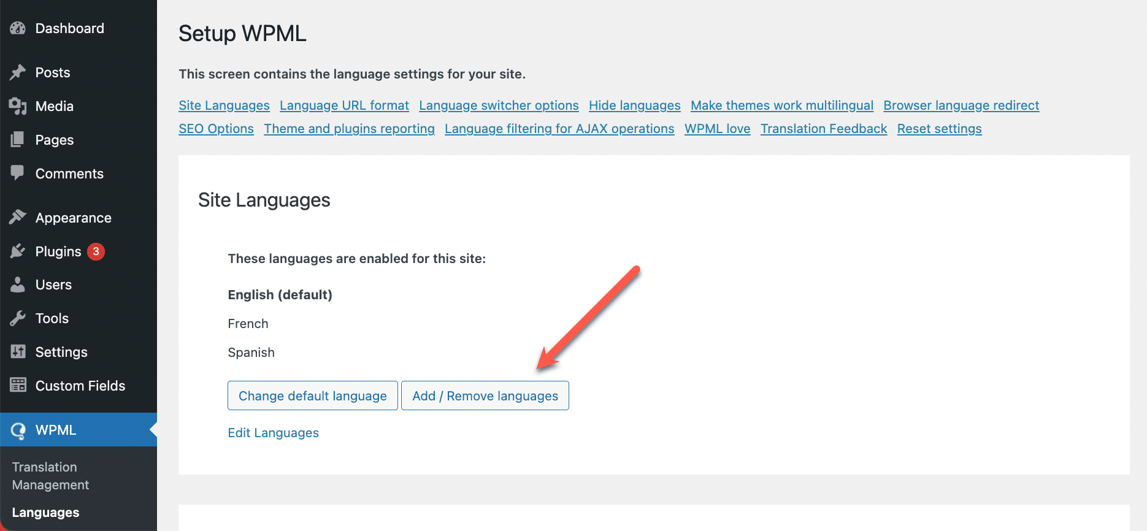The height and width of the screenshot is (531, 1147).
Task: Click the Plugins update badge showing 3
Action: pos(96,251)
